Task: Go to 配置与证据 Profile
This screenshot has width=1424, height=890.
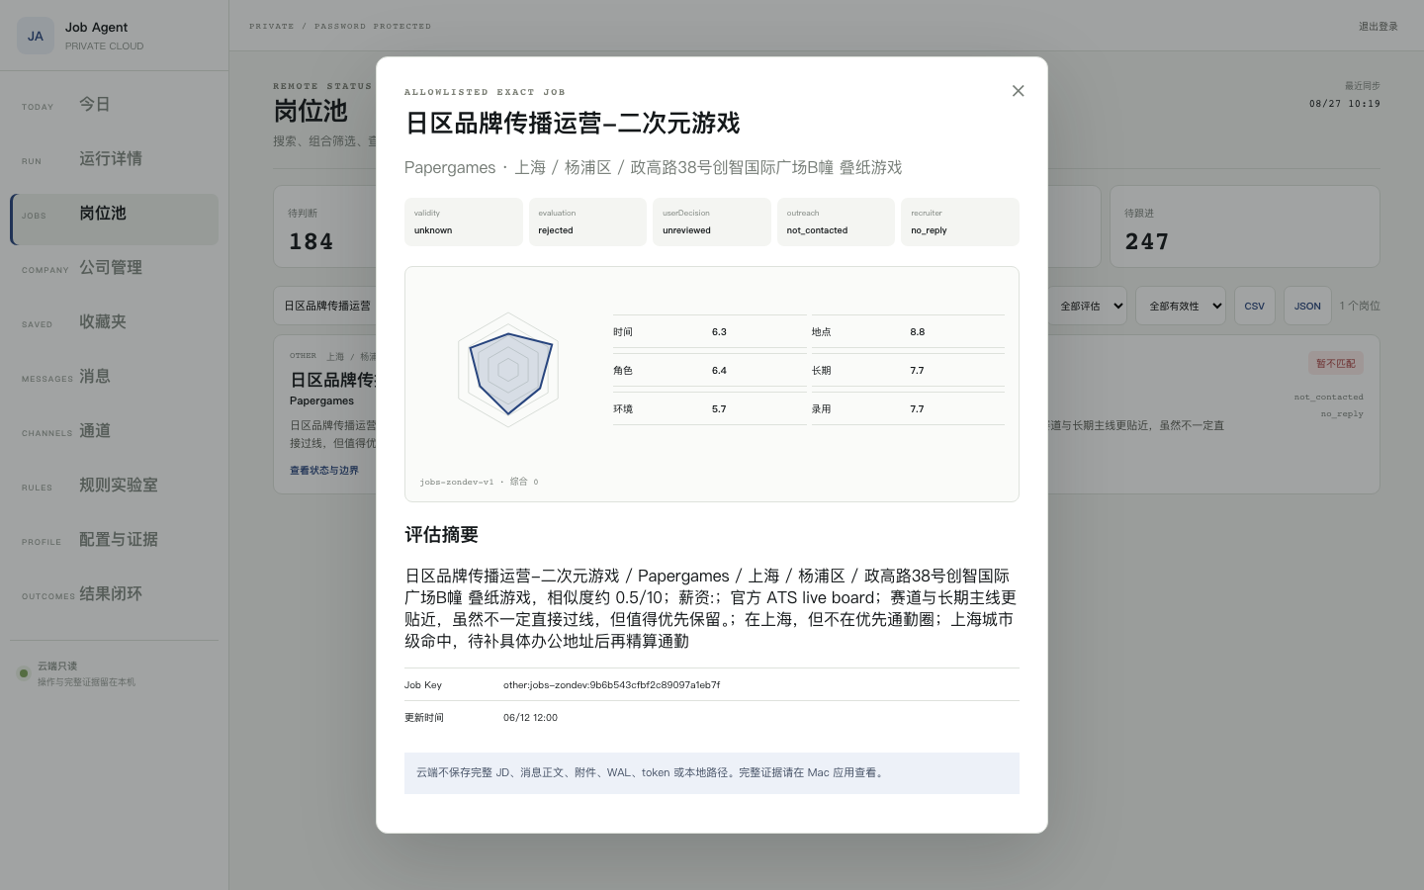Action: point(114,540)
